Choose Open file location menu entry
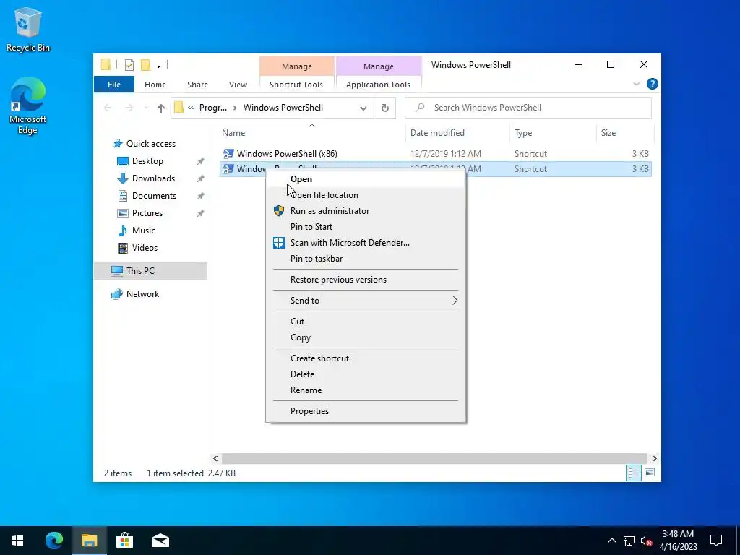Viewport: 740px width, 555px height. tap(366, 195)
